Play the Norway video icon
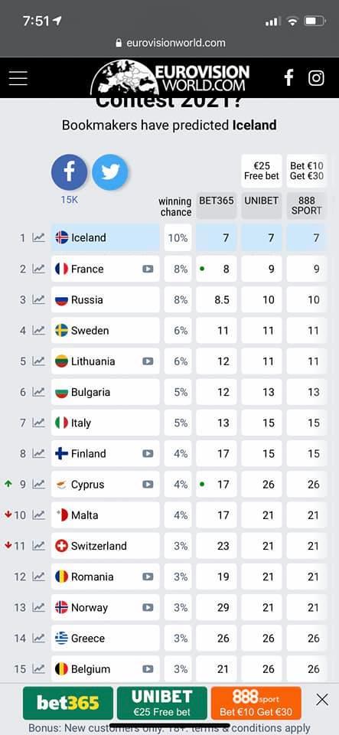The width and height of the screenshot is (339, 735). pos(148,607)
